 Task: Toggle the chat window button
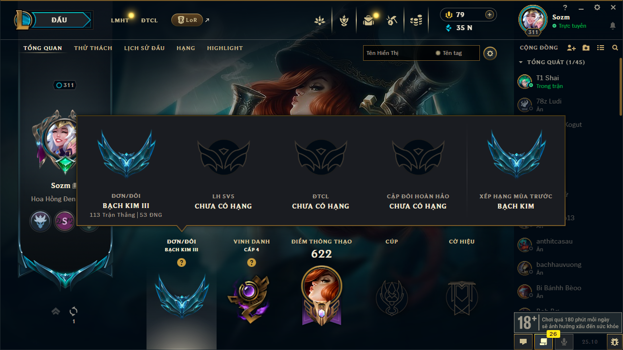523,342
